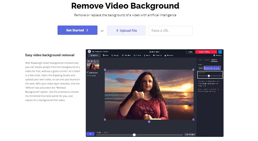258x141 pixels.
Task: Focus the Paste a URL field
Action: pos(171,31)
